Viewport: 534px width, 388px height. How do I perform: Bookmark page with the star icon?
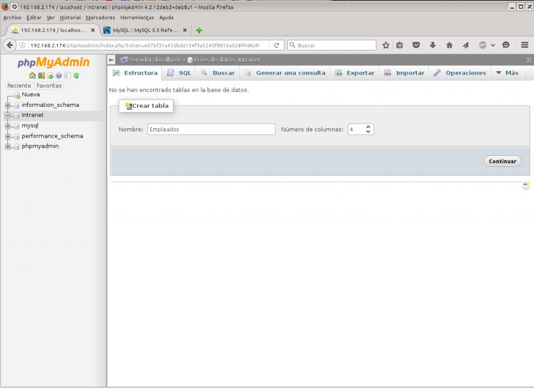385,45
